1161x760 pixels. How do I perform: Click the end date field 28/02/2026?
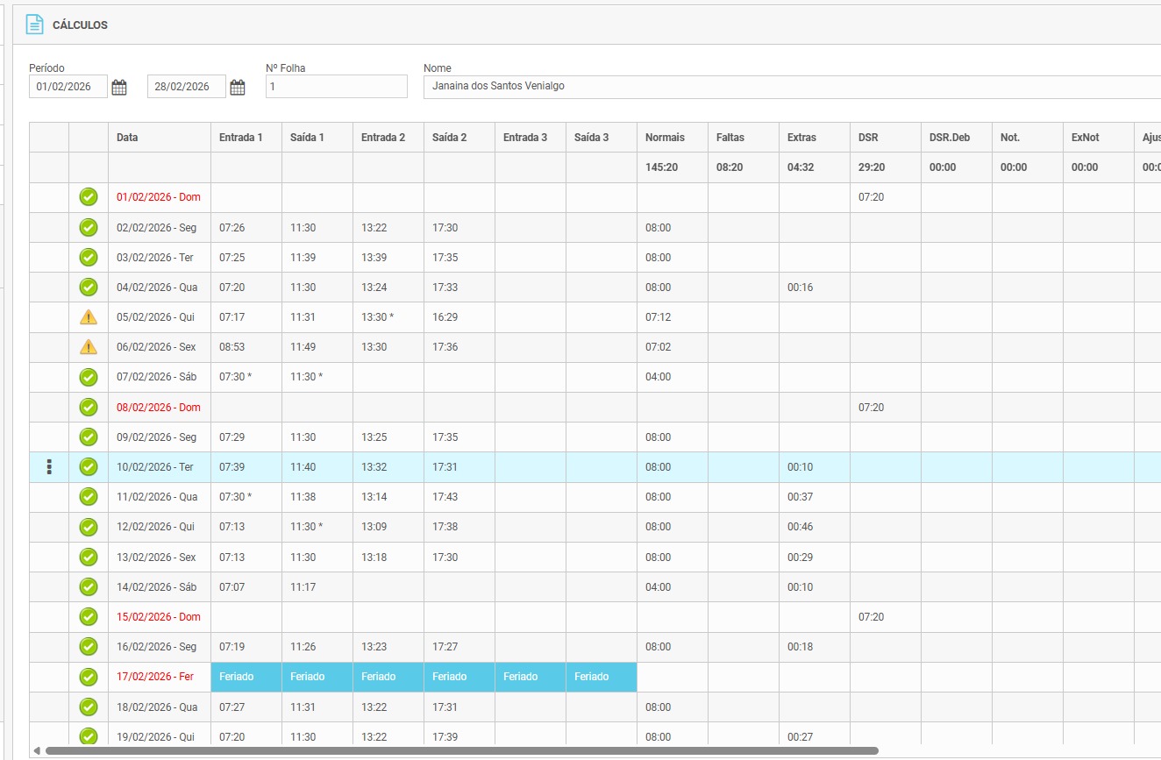click(x=186, y=87)
